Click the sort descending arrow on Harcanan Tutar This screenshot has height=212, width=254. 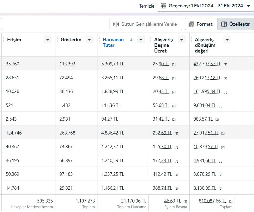(131, 40)
